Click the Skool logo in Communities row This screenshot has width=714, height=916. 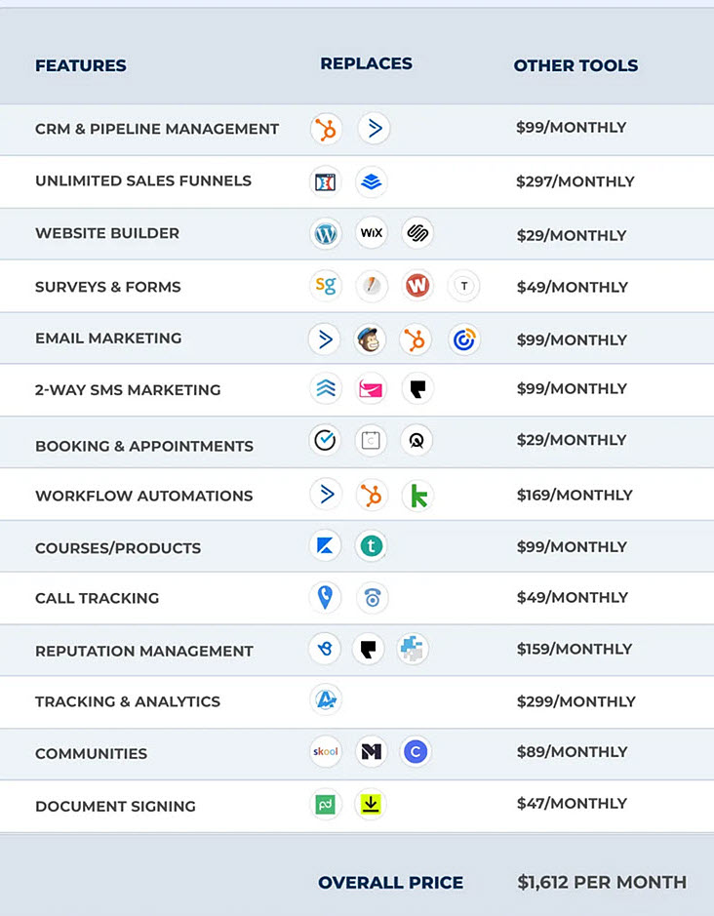tap(326, 751)
